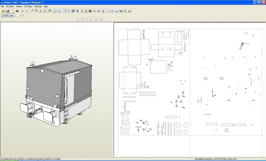Open the 2D Menu
The width and height of the screenshot is (266, 161).
(28, 7)
